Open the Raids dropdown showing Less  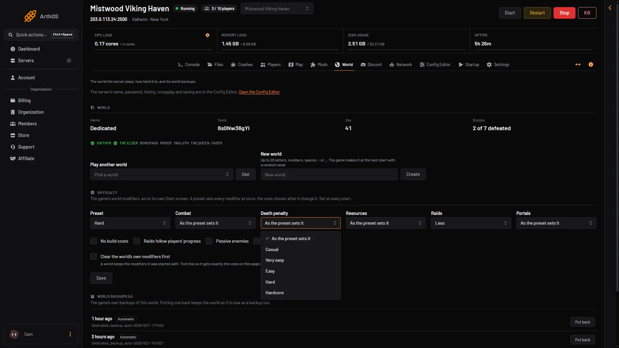coord(471,223)
